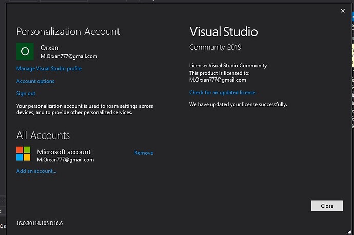Check for an updated license
The image size is (354, 235).
222,92
